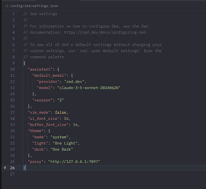Click the "dark" key on line 23

click(x=39, y=149)
